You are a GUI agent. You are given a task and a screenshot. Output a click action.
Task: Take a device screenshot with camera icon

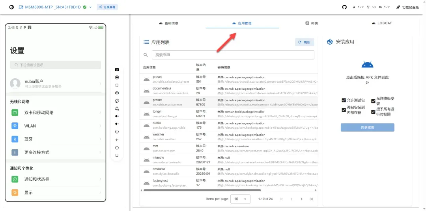point(117,70)
